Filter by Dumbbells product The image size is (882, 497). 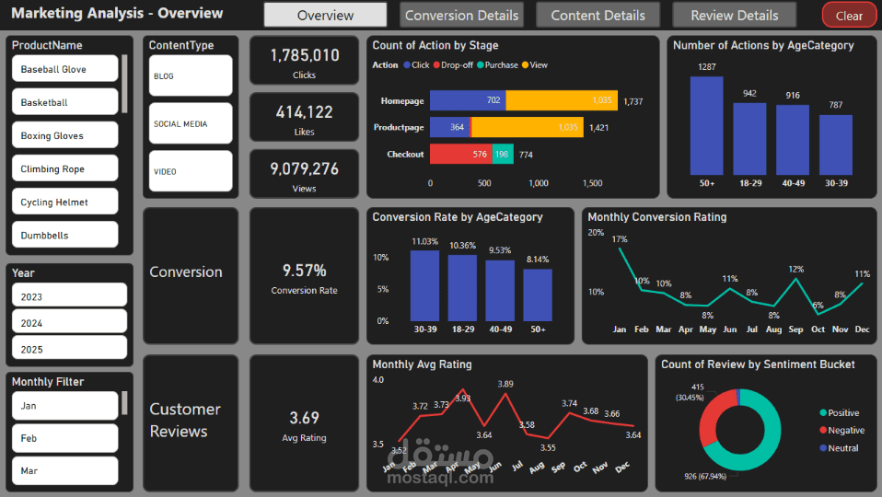click(x=64, y=235)
